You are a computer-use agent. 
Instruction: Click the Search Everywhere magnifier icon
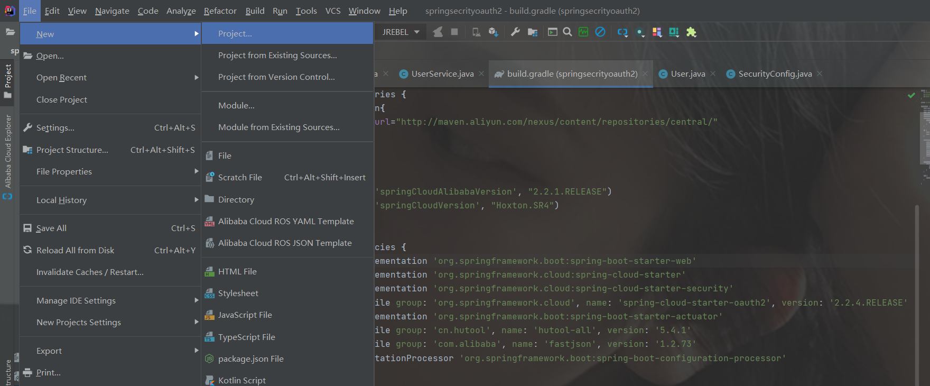(x=568, y=32)
